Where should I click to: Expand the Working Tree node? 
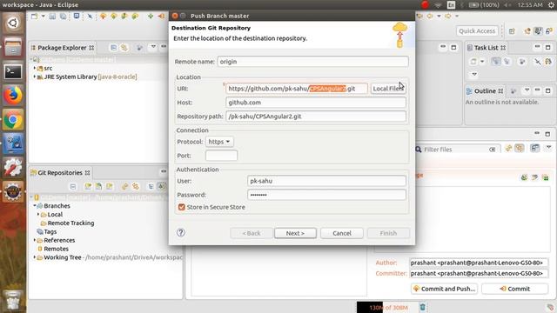(x=35, y=257)
